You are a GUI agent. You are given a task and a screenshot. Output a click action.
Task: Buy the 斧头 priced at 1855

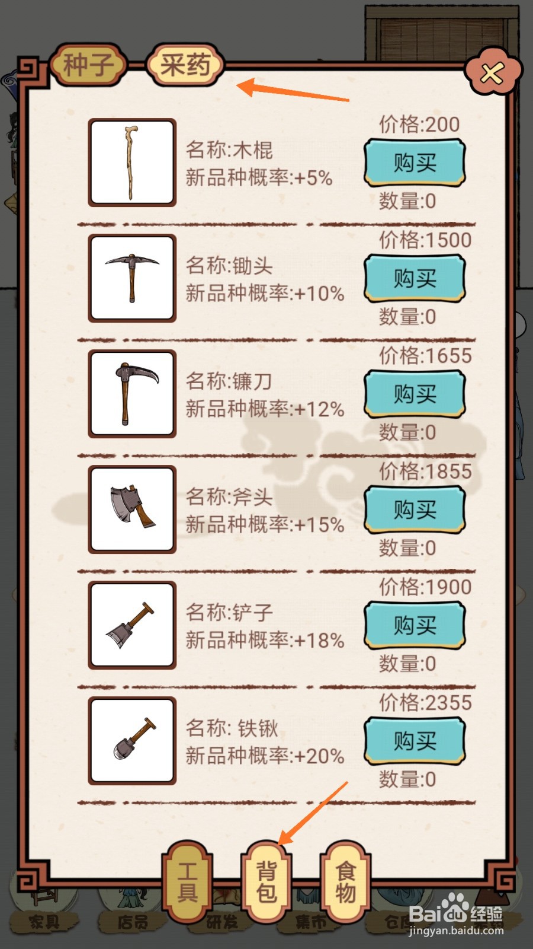[x=414, y=509]
